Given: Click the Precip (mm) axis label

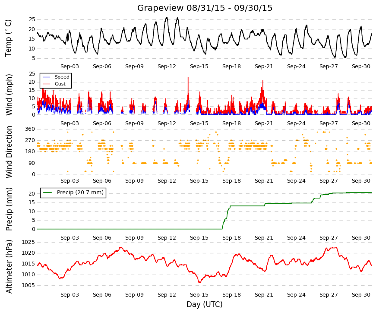Looking at the screenshot, I should coord(9,209).
